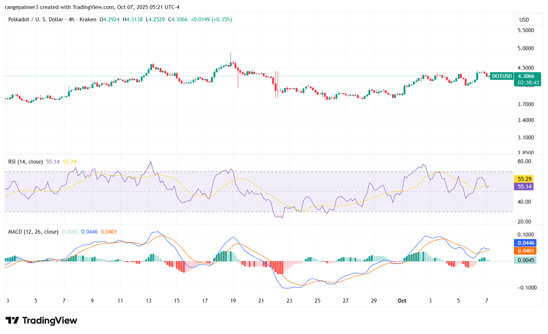
Task: Click the yellow 55.29 RSI axis badge
Action: tap(524, 179)
